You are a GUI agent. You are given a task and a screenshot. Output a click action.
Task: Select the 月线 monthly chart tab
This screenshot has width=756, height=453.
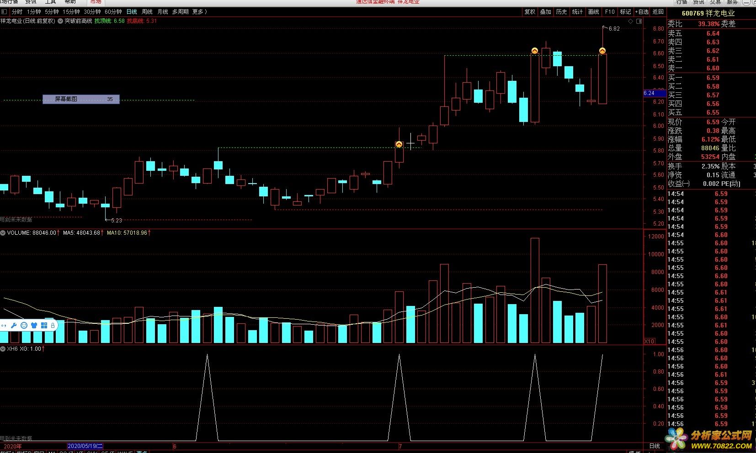pyautogui.click(x=163, y=12)
